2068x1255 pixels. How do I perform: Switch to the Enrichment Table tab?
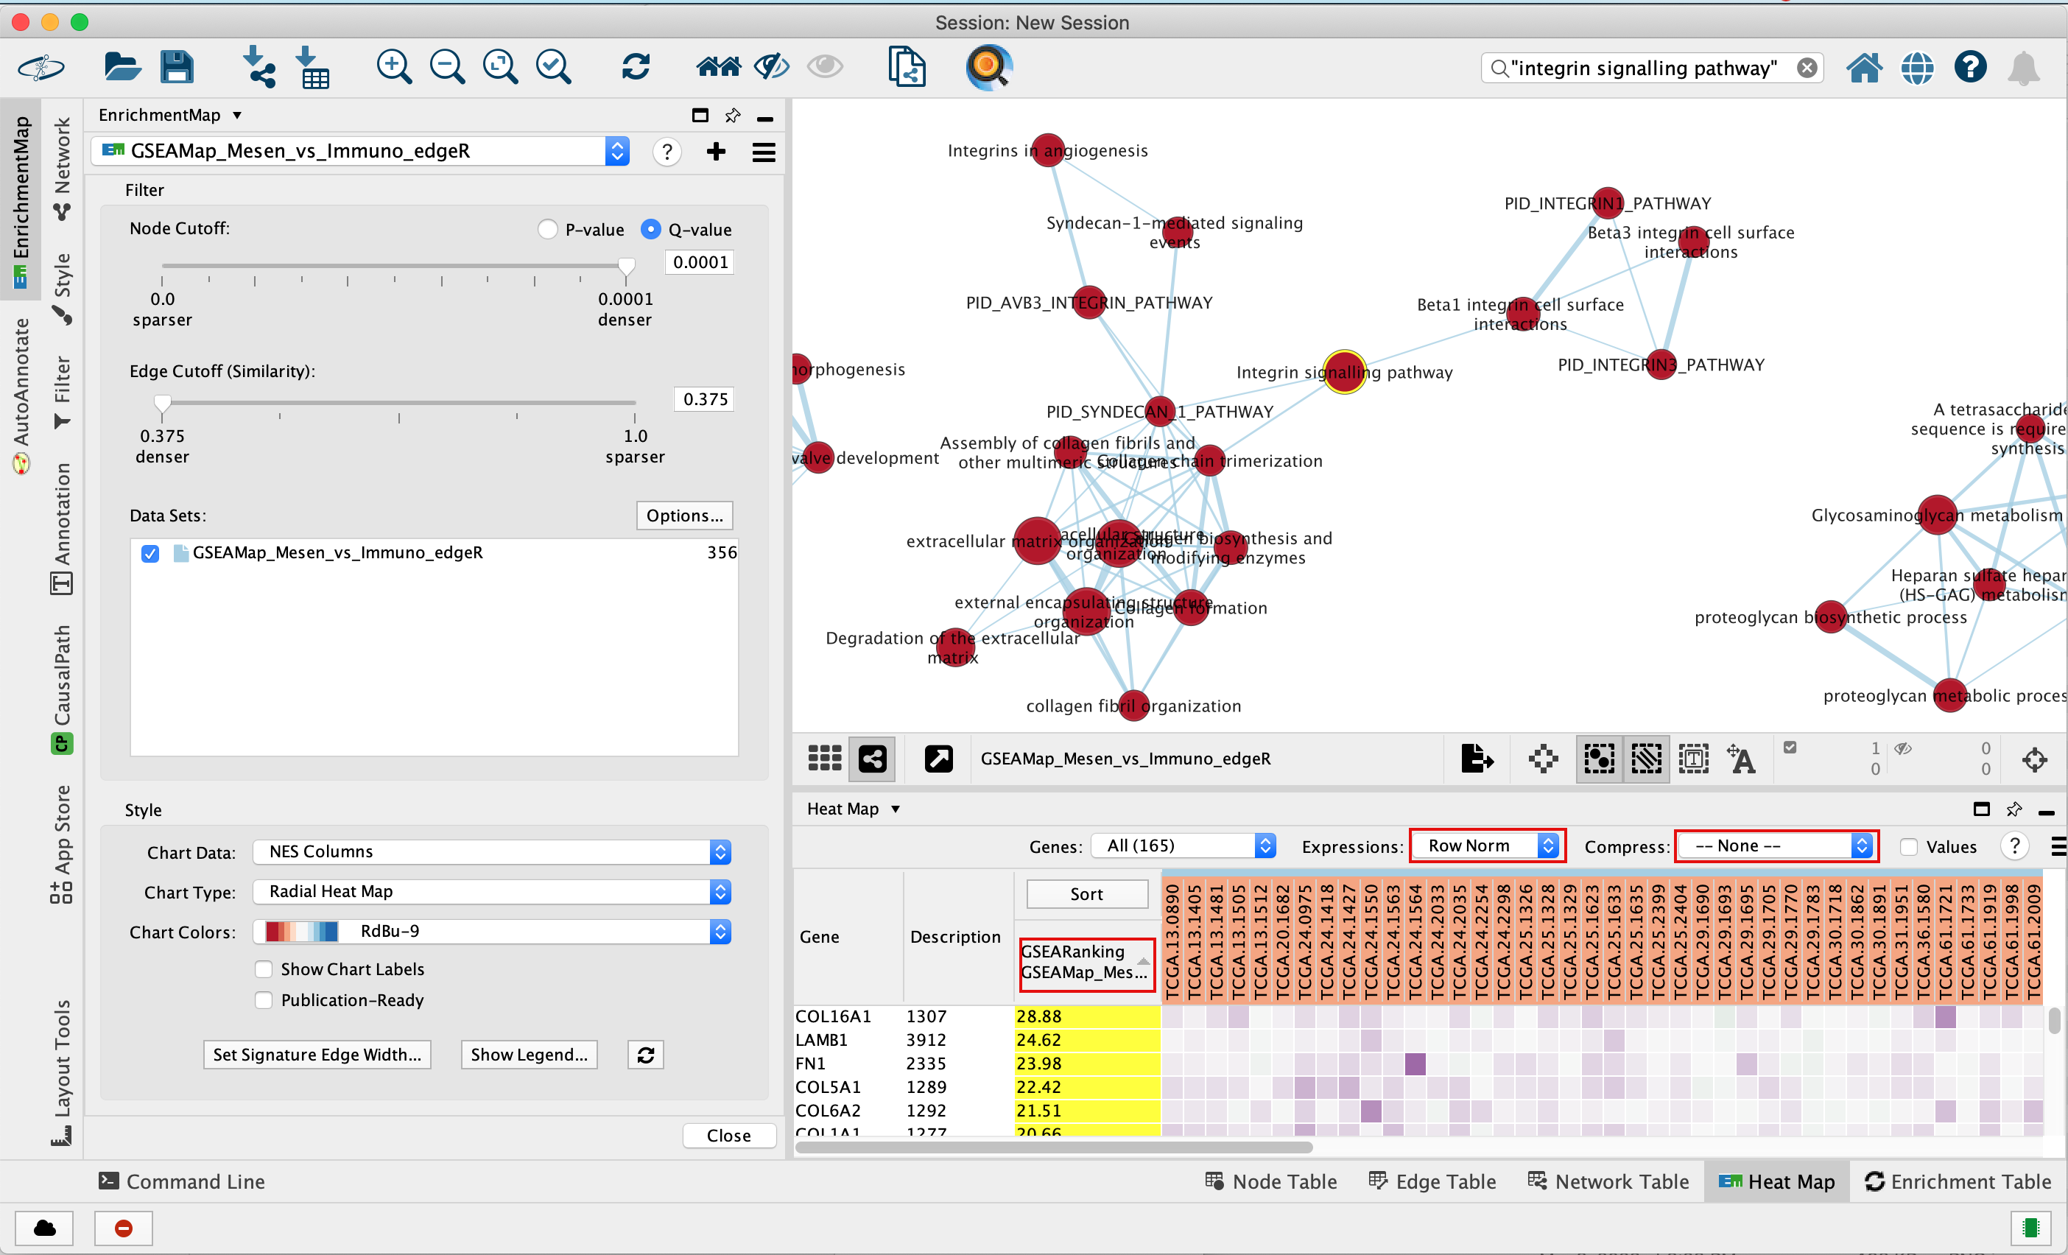pos(1958,1182)
